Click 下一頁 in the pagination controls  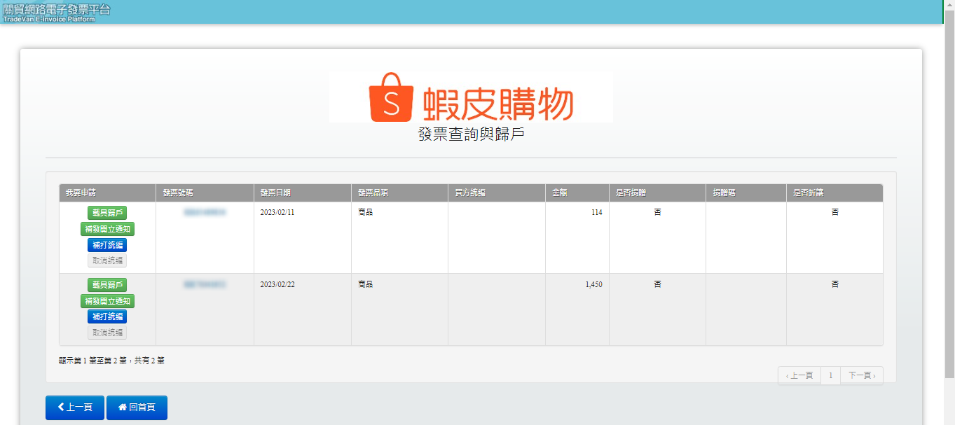click(861, 375)
